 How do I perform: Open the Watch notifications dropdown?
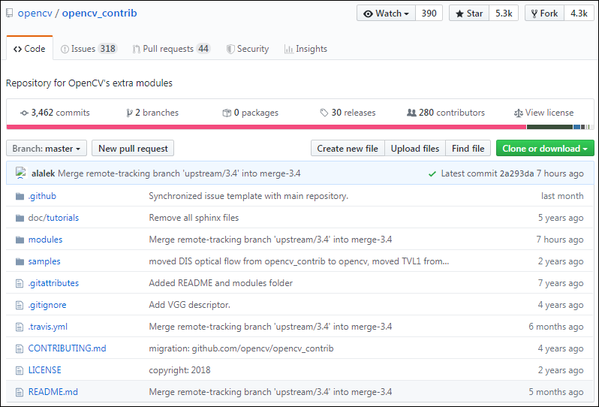(386, 14)
